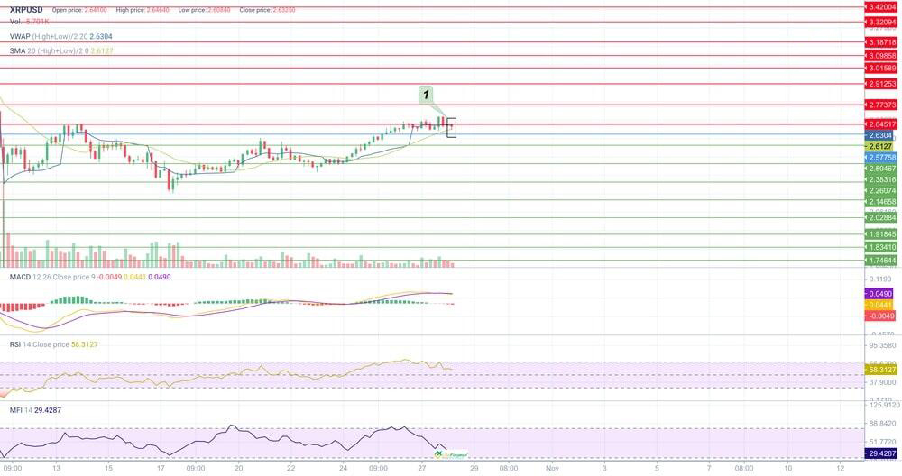Screen dimensions: 902x476
Task: Click the 2.57758 blue price tag
Action: 881,157
